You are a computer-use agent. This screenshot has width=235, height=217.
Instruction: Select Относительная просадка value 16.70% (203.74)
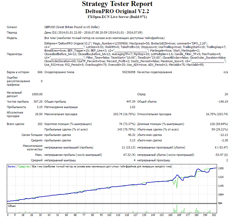tap(217, 114)
